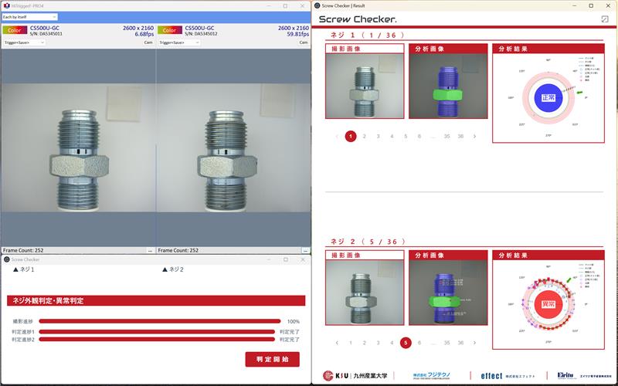Click the right camera's Color badge
This screenshot has height=386, width=618.
coord(170,31)
